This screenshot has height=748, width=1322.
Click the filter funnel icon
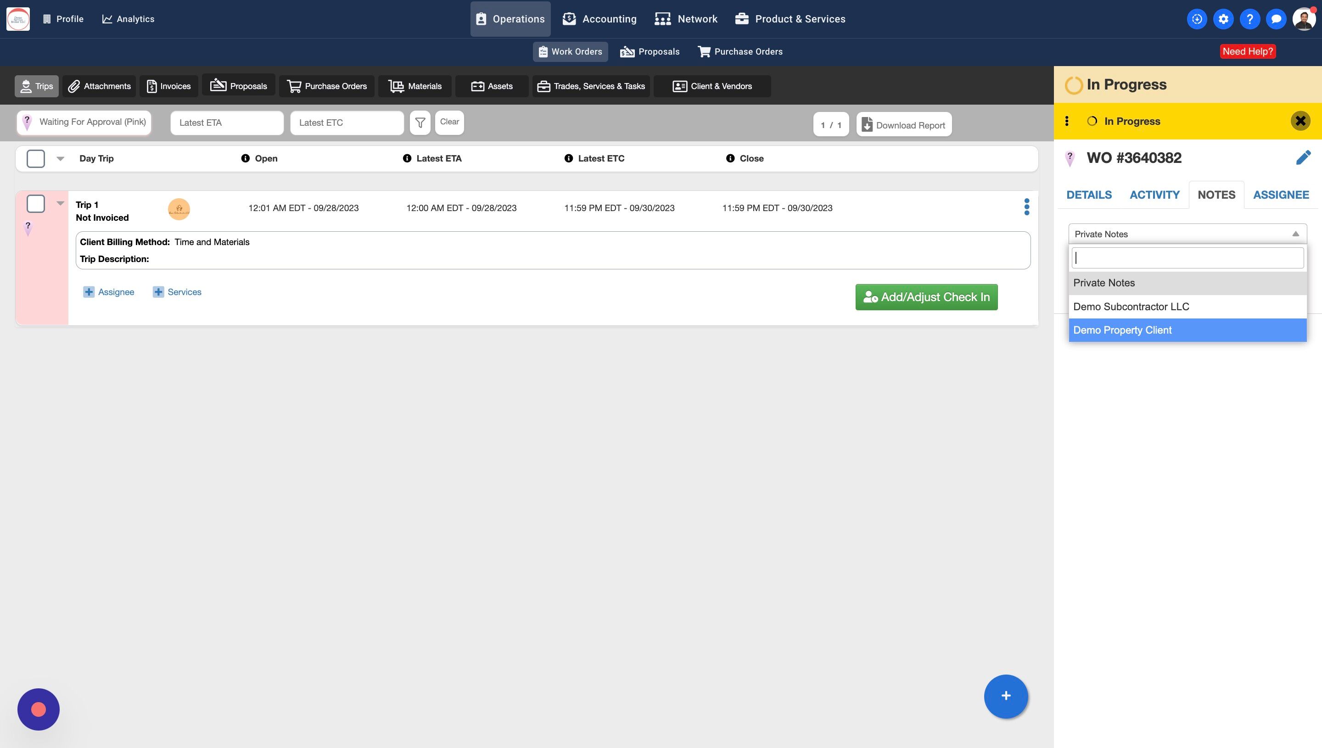pos(420,123)
